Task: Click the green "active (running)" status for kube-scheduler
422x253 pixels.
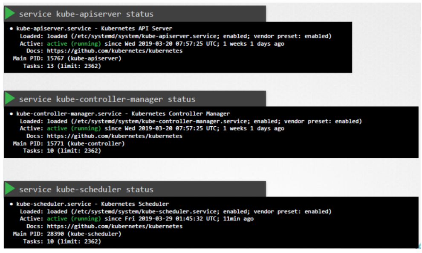Action: 74,218
